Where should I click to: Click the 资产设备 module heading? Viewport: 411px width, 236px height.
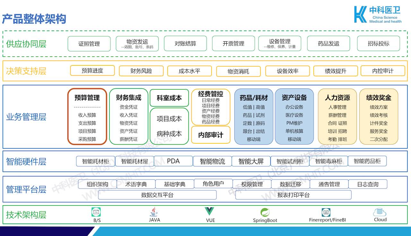294,97
